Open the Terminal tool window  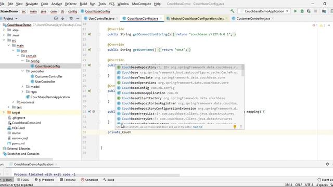[x=68, y=180]
